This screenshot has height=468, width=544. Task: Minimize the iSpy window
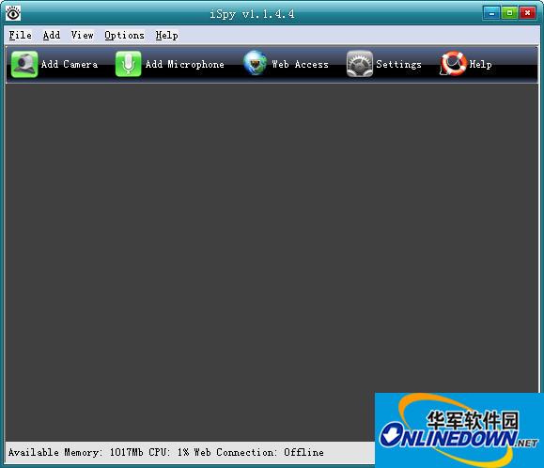click(491, 13)
